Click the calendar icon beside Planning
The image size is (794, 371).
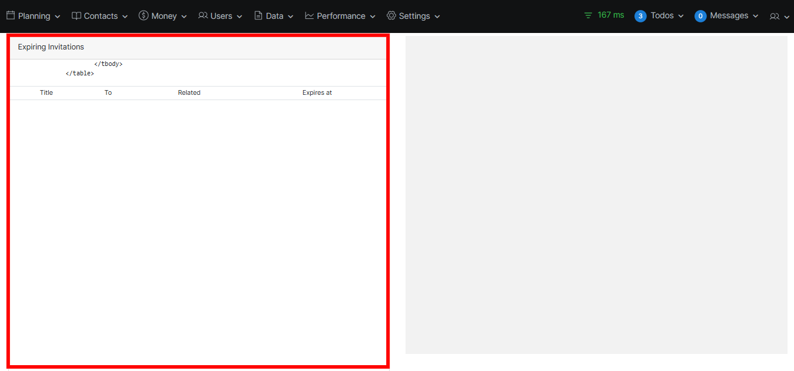[11, 16]
